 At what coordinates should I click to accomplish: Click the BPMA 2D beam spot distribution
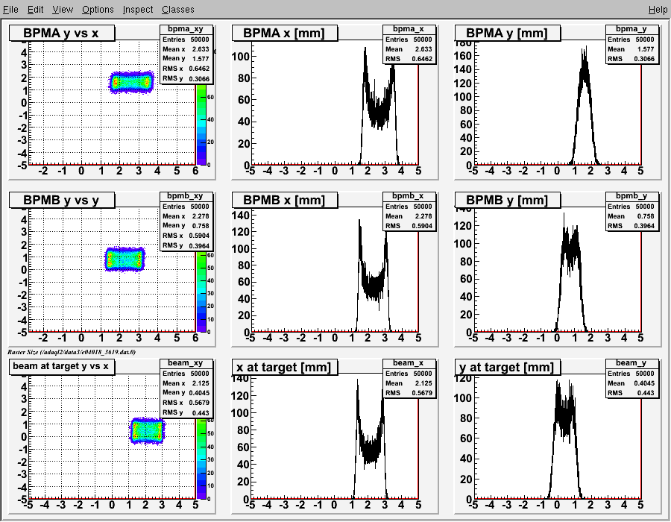pos(131,82)
